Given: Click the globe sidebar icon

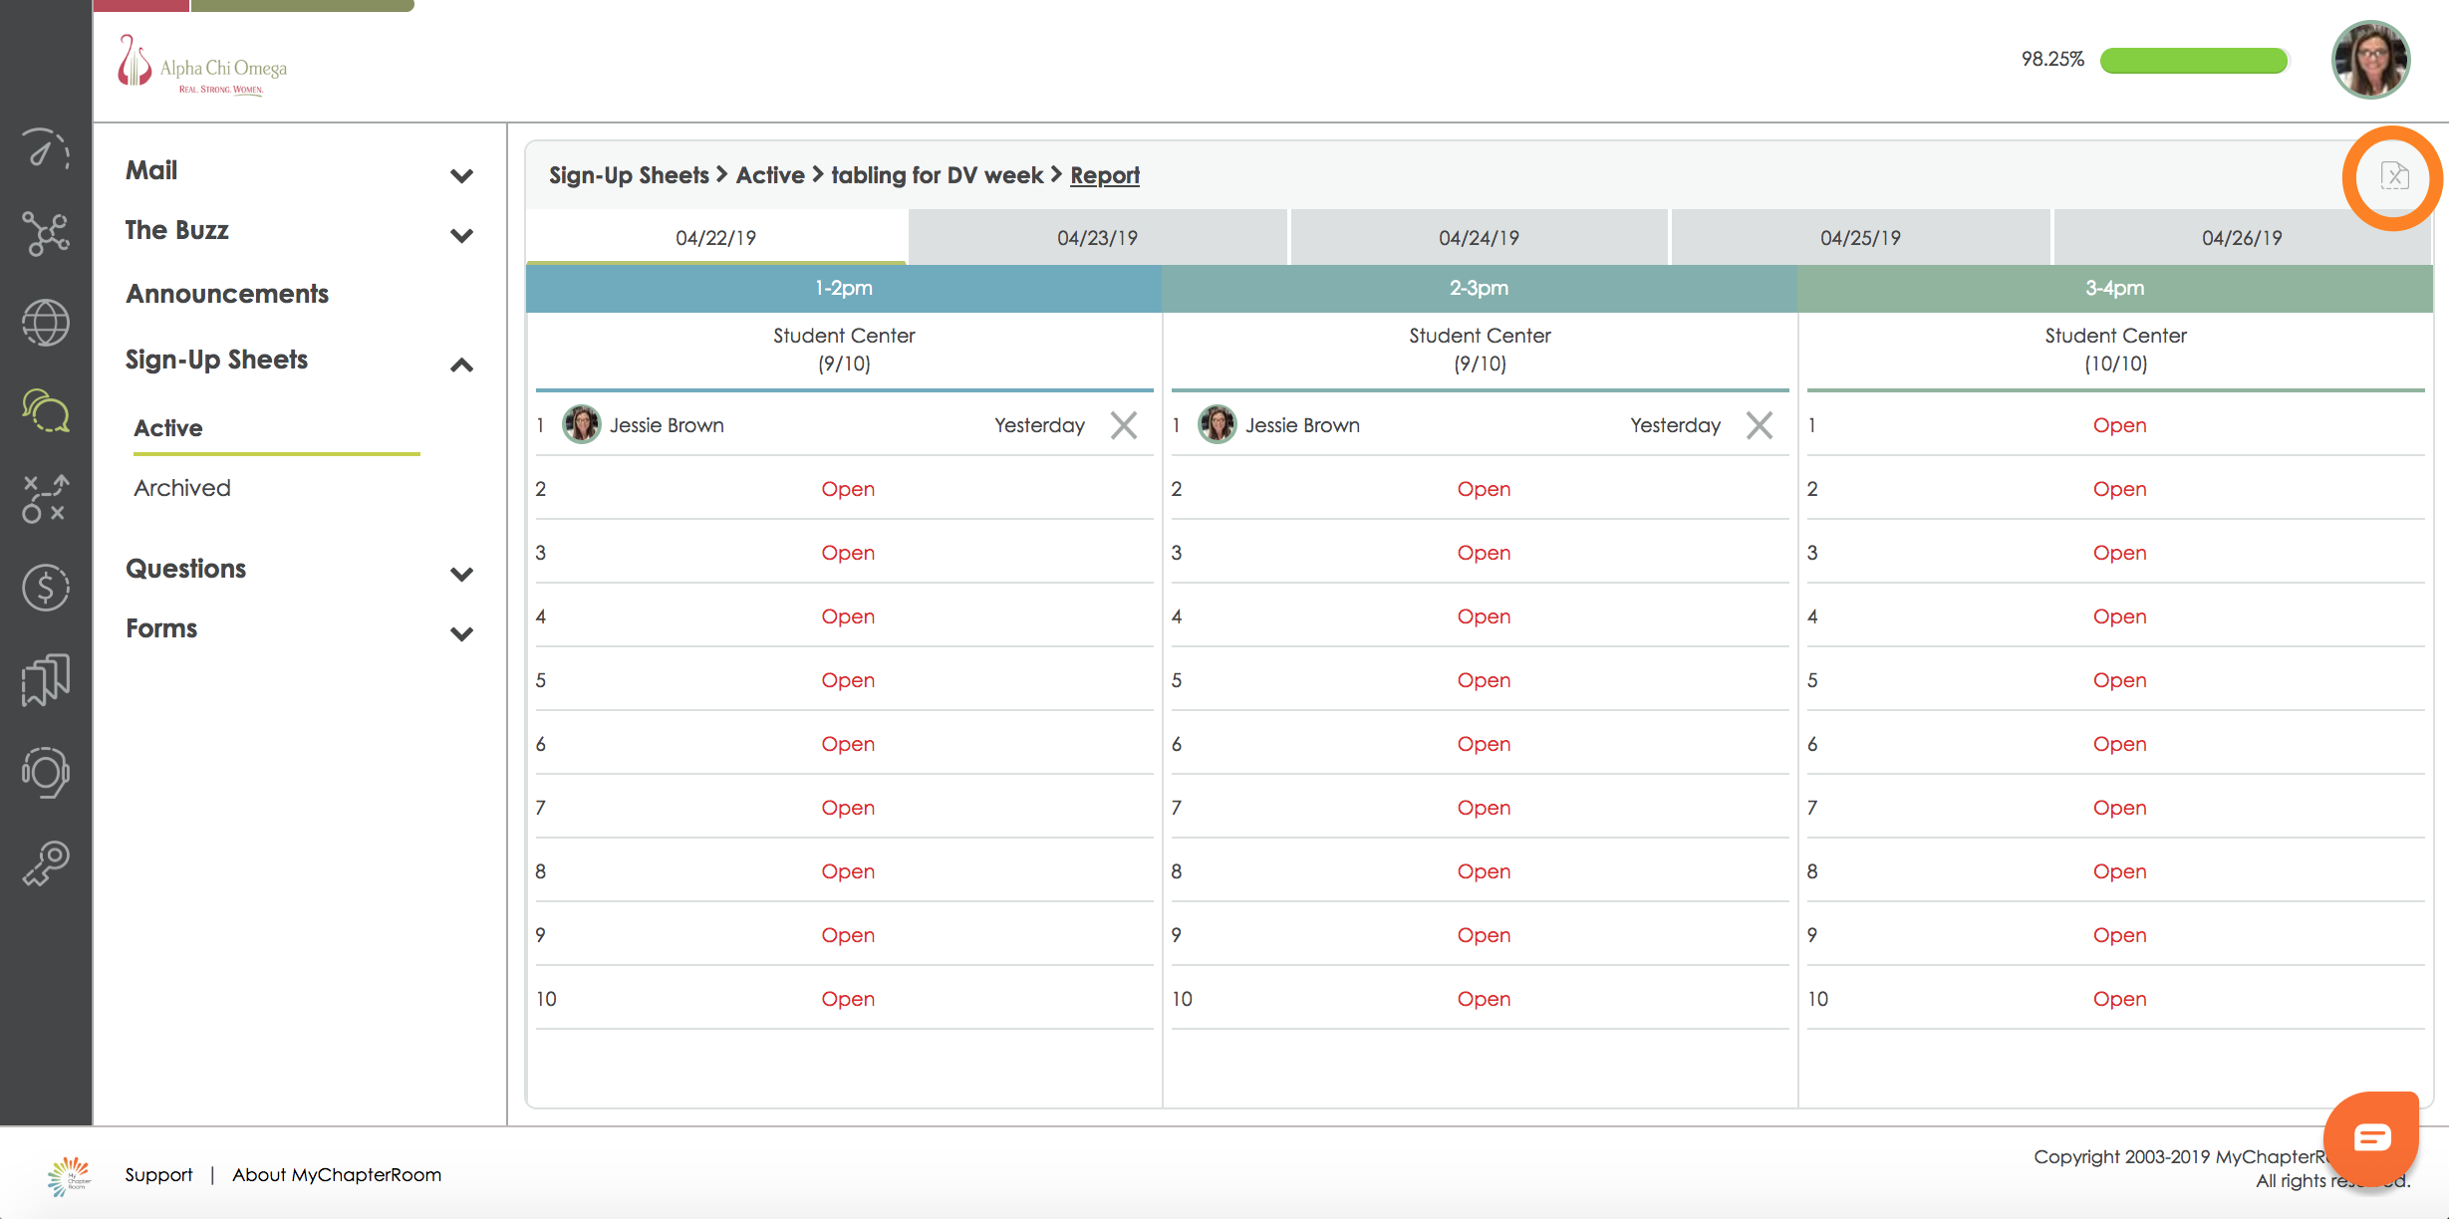Looking at the screenshot, I should coord(46,323).
